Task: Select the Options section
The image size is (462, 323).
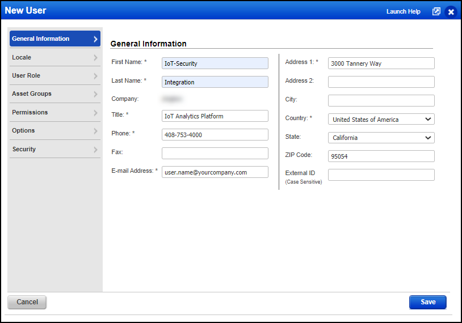Action: pyautogui.click(x=54, y=130)
